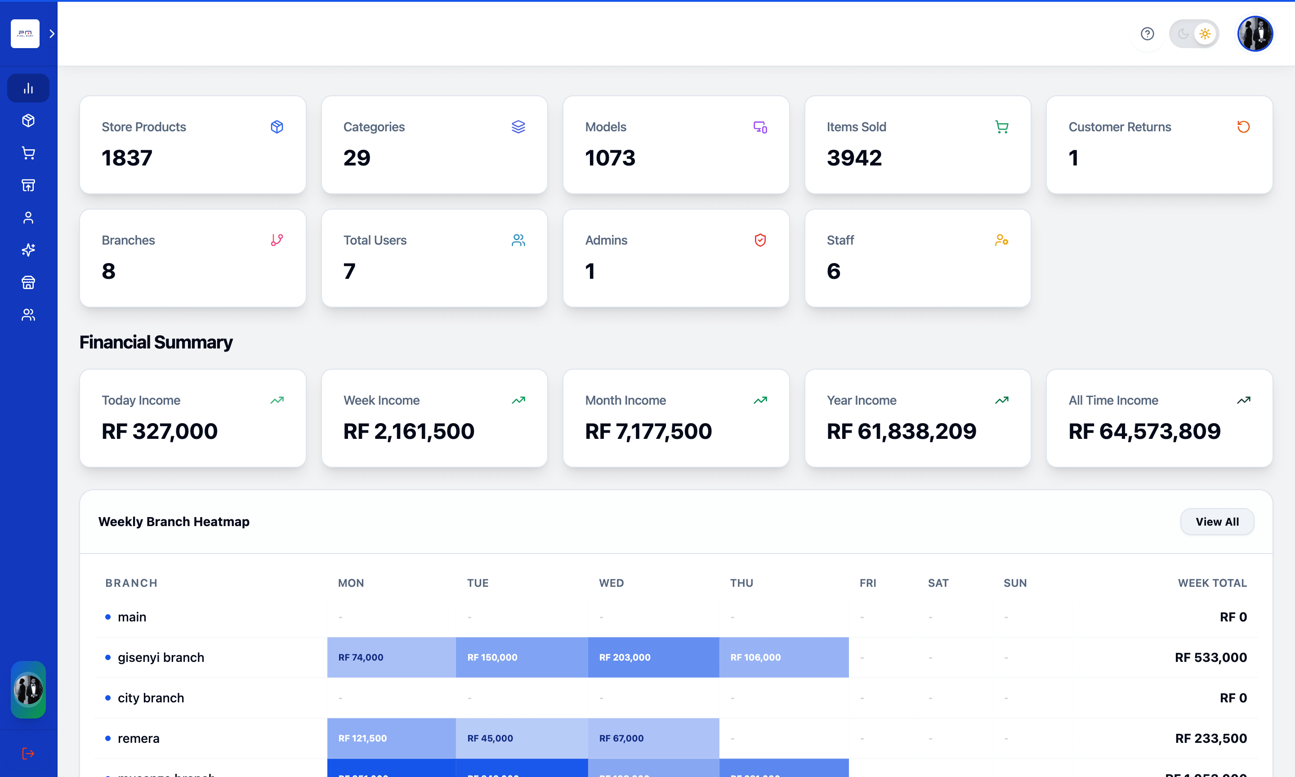Click the sun icon to keep light mode
Screen dimensions: 1295x777
click(x=1205, y=34)
